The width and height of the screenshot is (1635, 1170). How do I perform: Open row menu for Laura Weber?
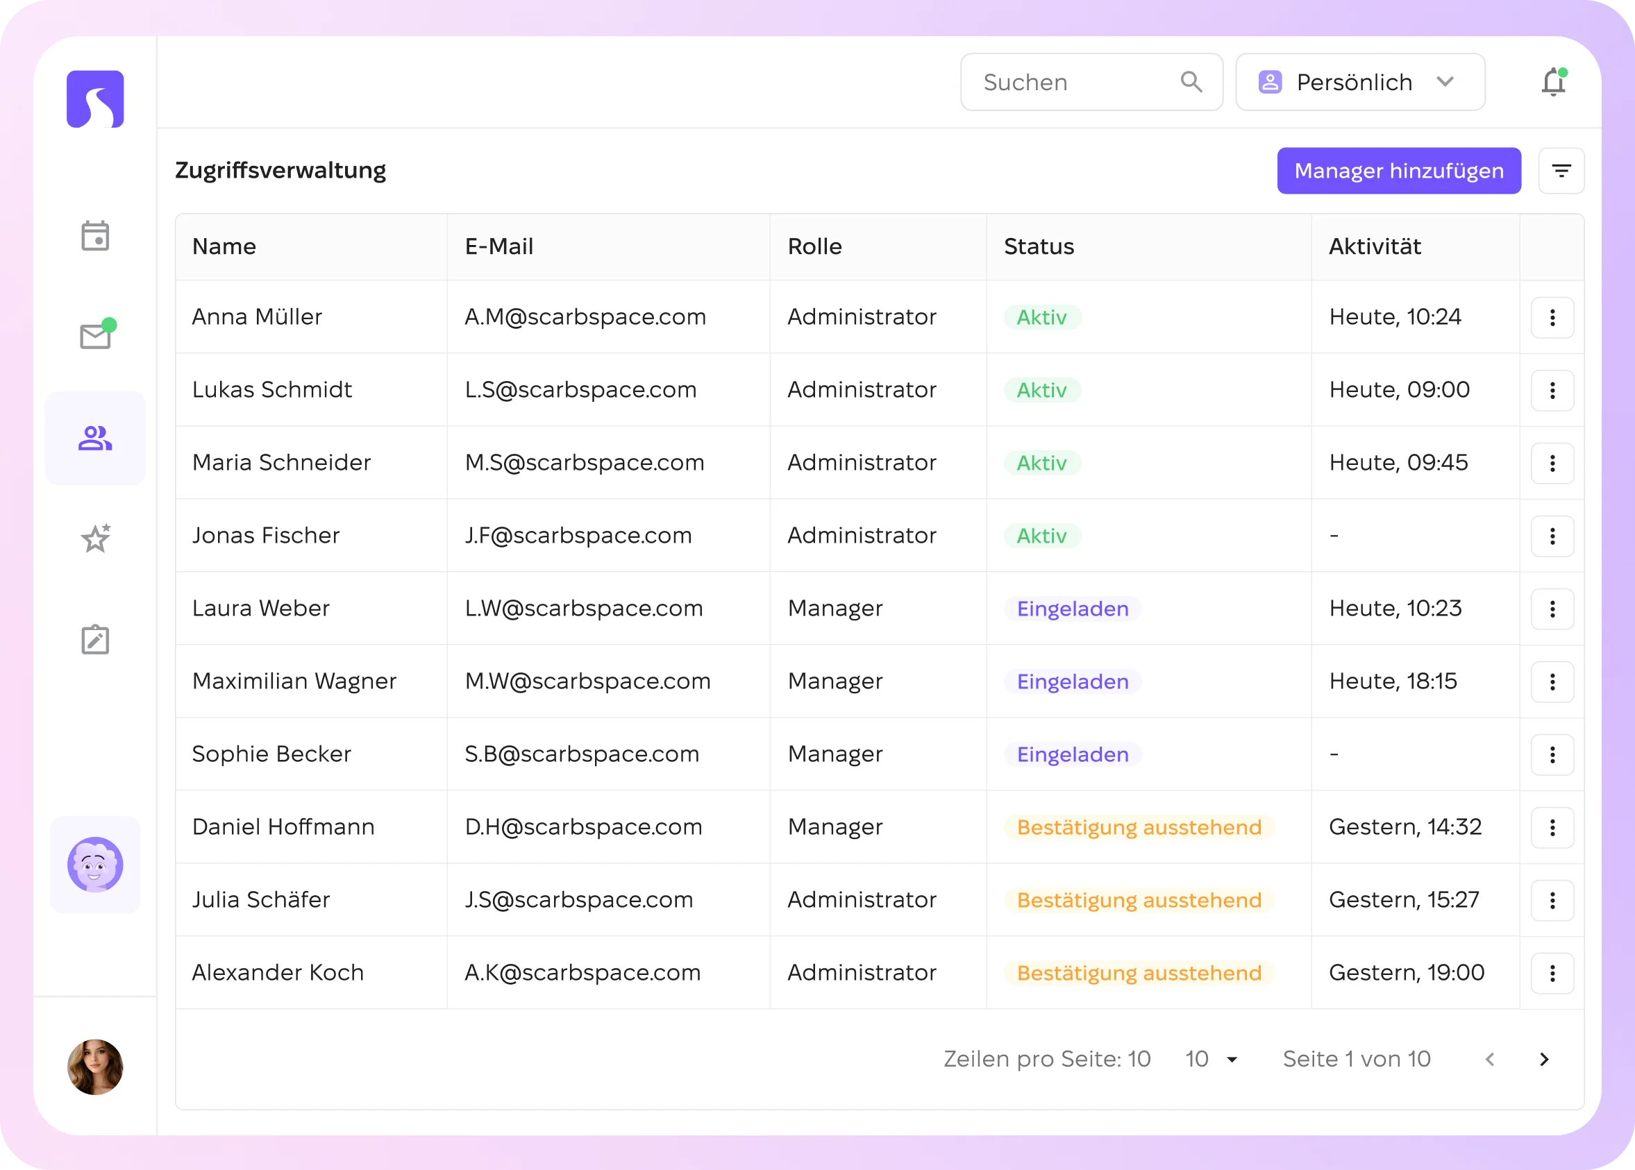coord(1552,609)
